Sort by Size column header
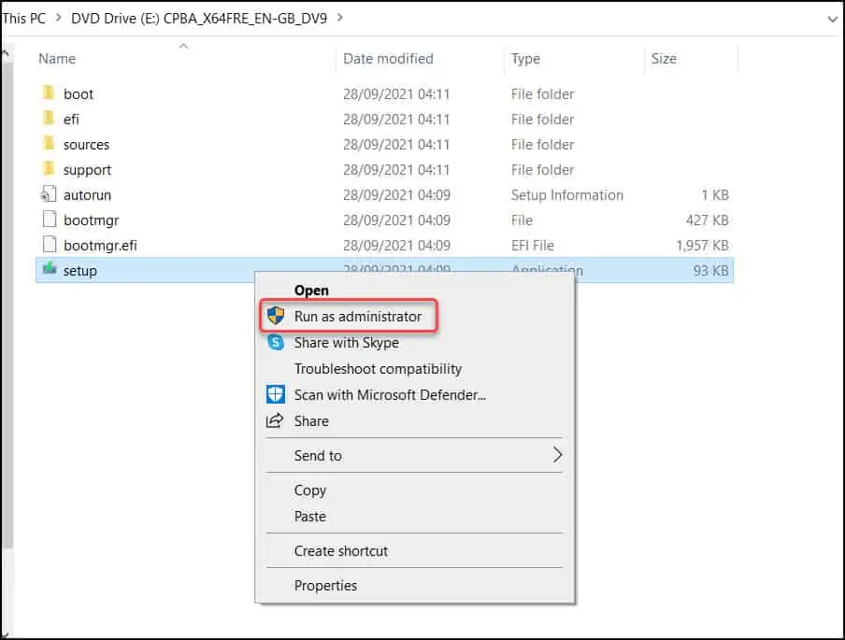 pos(664,59)
